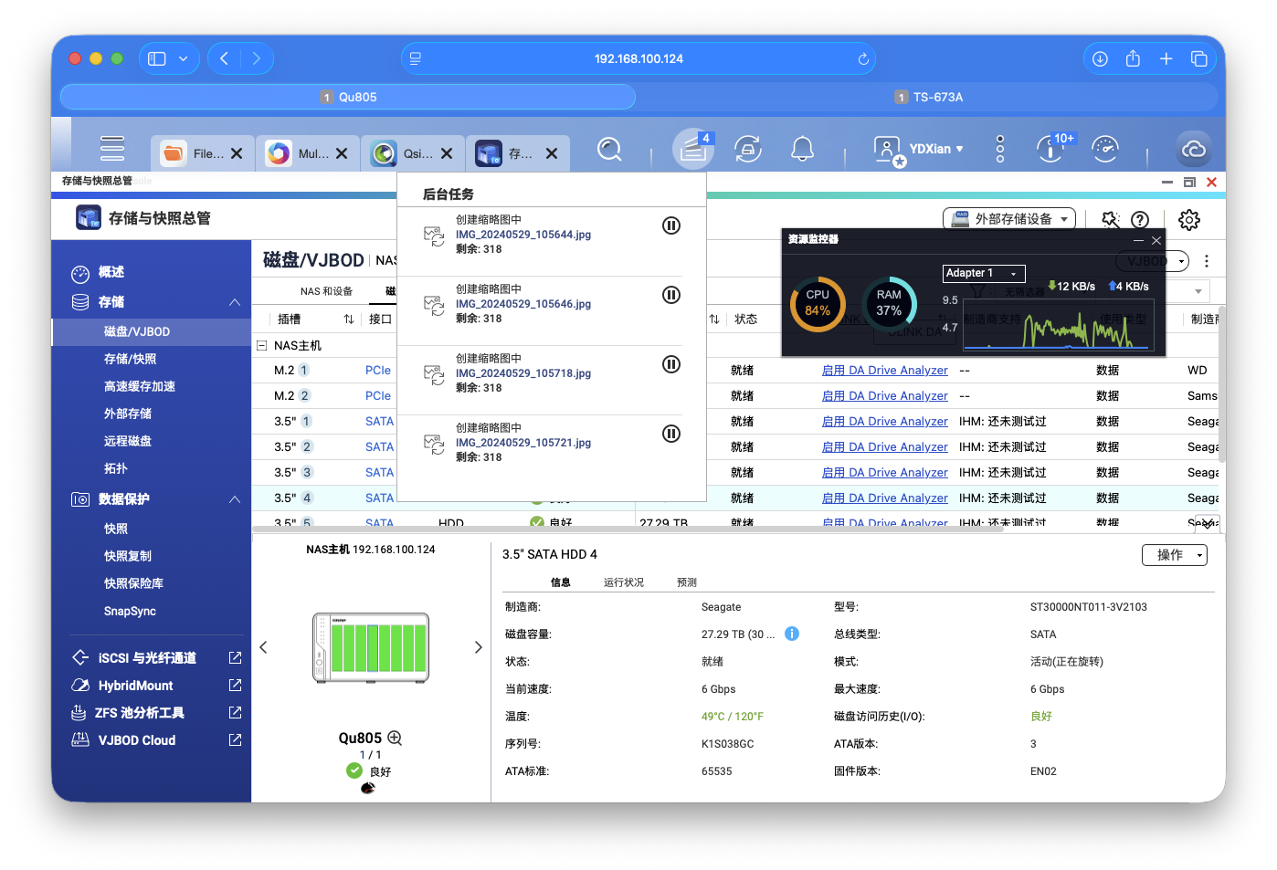Open the global search magnifier icon
Viewport: 1277px width, 870px height.
(x=609, y=149)
